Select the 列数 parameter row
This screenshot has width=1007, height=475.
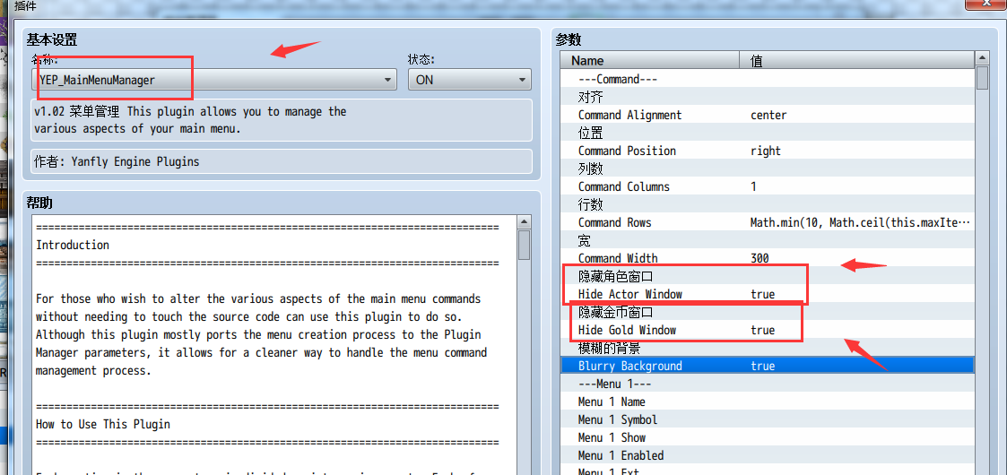767,169
